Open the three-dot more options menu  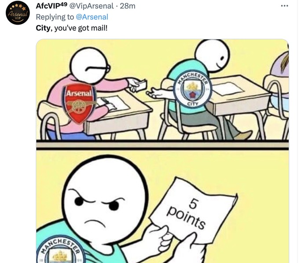[x=284, y=6]
